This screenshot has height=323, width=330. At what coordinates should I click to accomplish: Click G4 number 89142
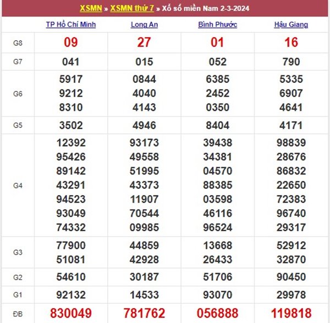71,171
